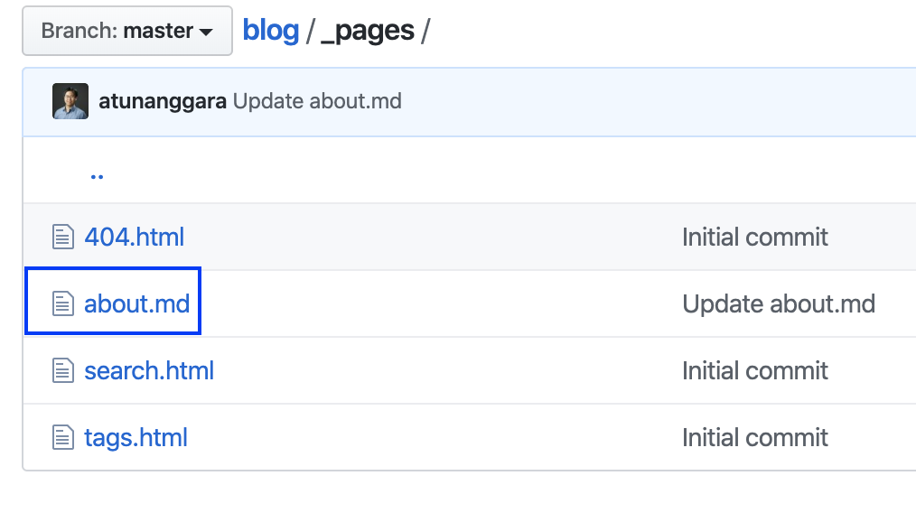The height and width of the screenshot is (513, 916).
Task: Click the file icon next to 404.html
Action: coord(63,237)
